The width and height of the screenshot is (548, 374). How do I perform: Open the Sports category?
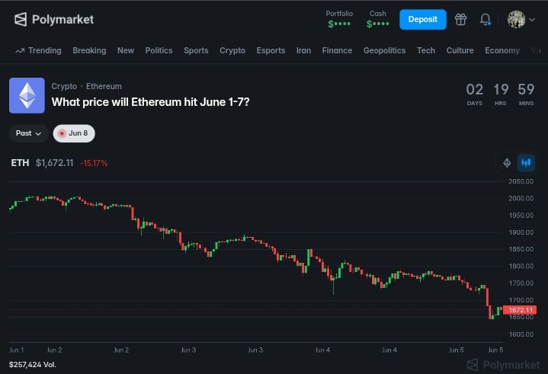(196, 50)
